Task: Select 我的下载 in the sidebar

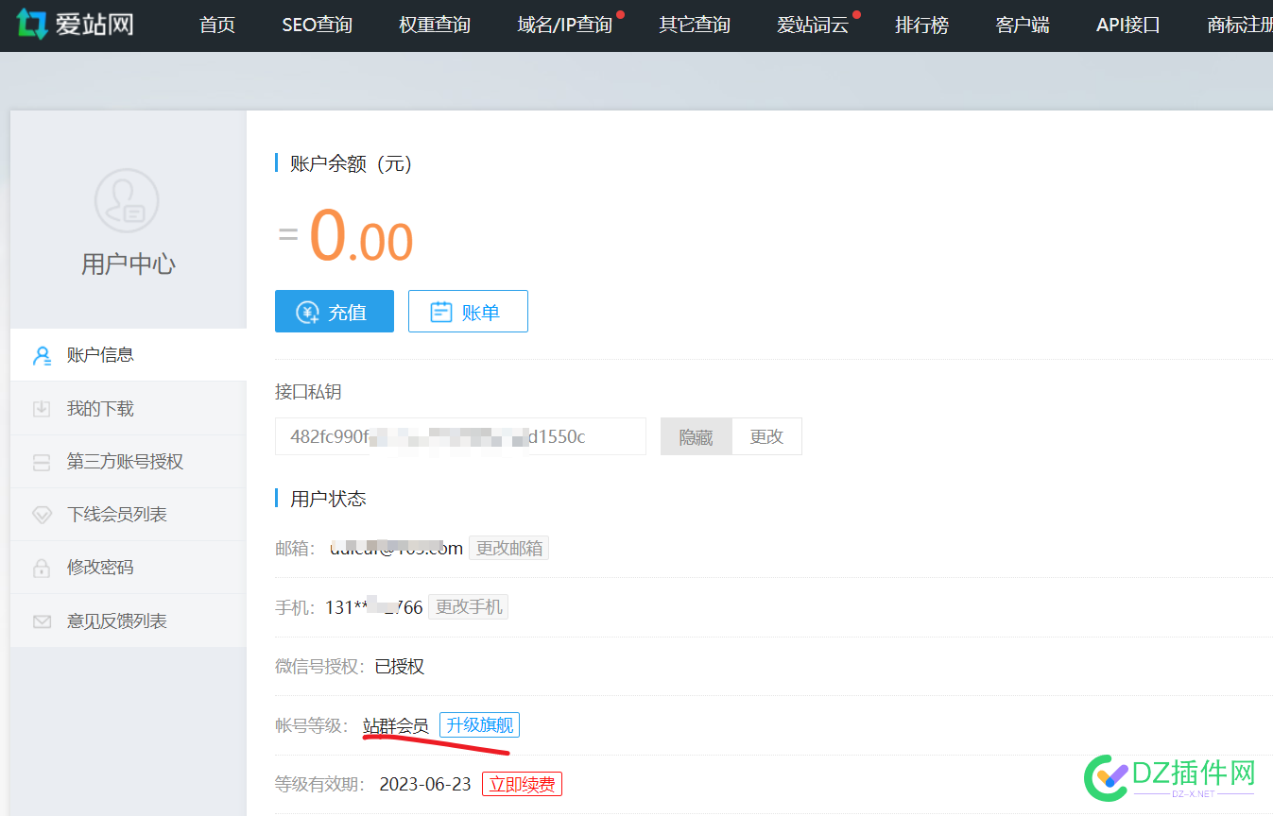Action: pyautogui.click(x=129, y=409)
